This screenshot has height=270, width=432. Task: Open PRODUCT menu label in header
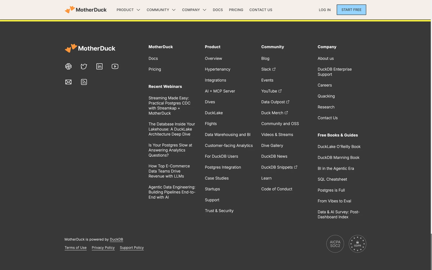click(x=125, y=10)
